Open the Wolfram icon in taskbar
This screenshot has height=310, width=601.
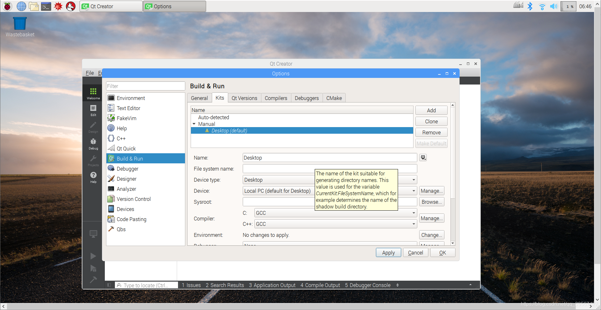click(x=71, y=6)
